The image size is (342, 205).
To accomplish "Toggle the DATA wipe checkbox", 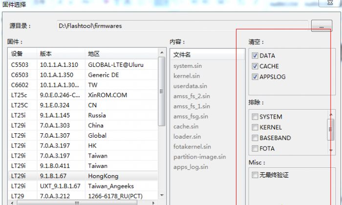I will pyautogui.click(x=255, y=56).
